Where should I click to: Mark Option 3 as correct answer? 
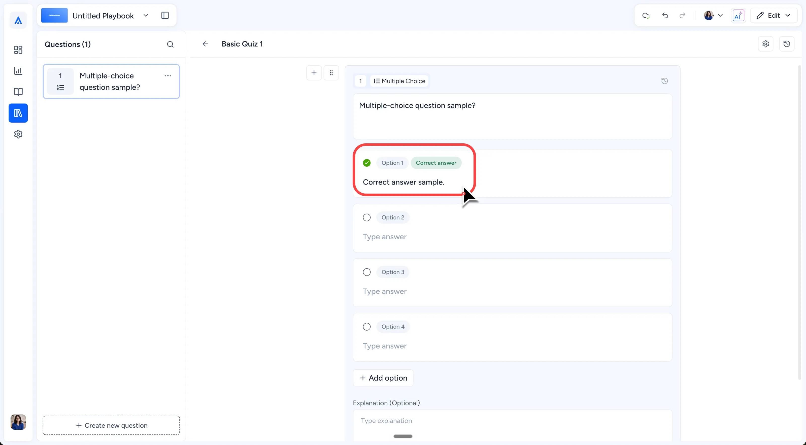point(367,272)
